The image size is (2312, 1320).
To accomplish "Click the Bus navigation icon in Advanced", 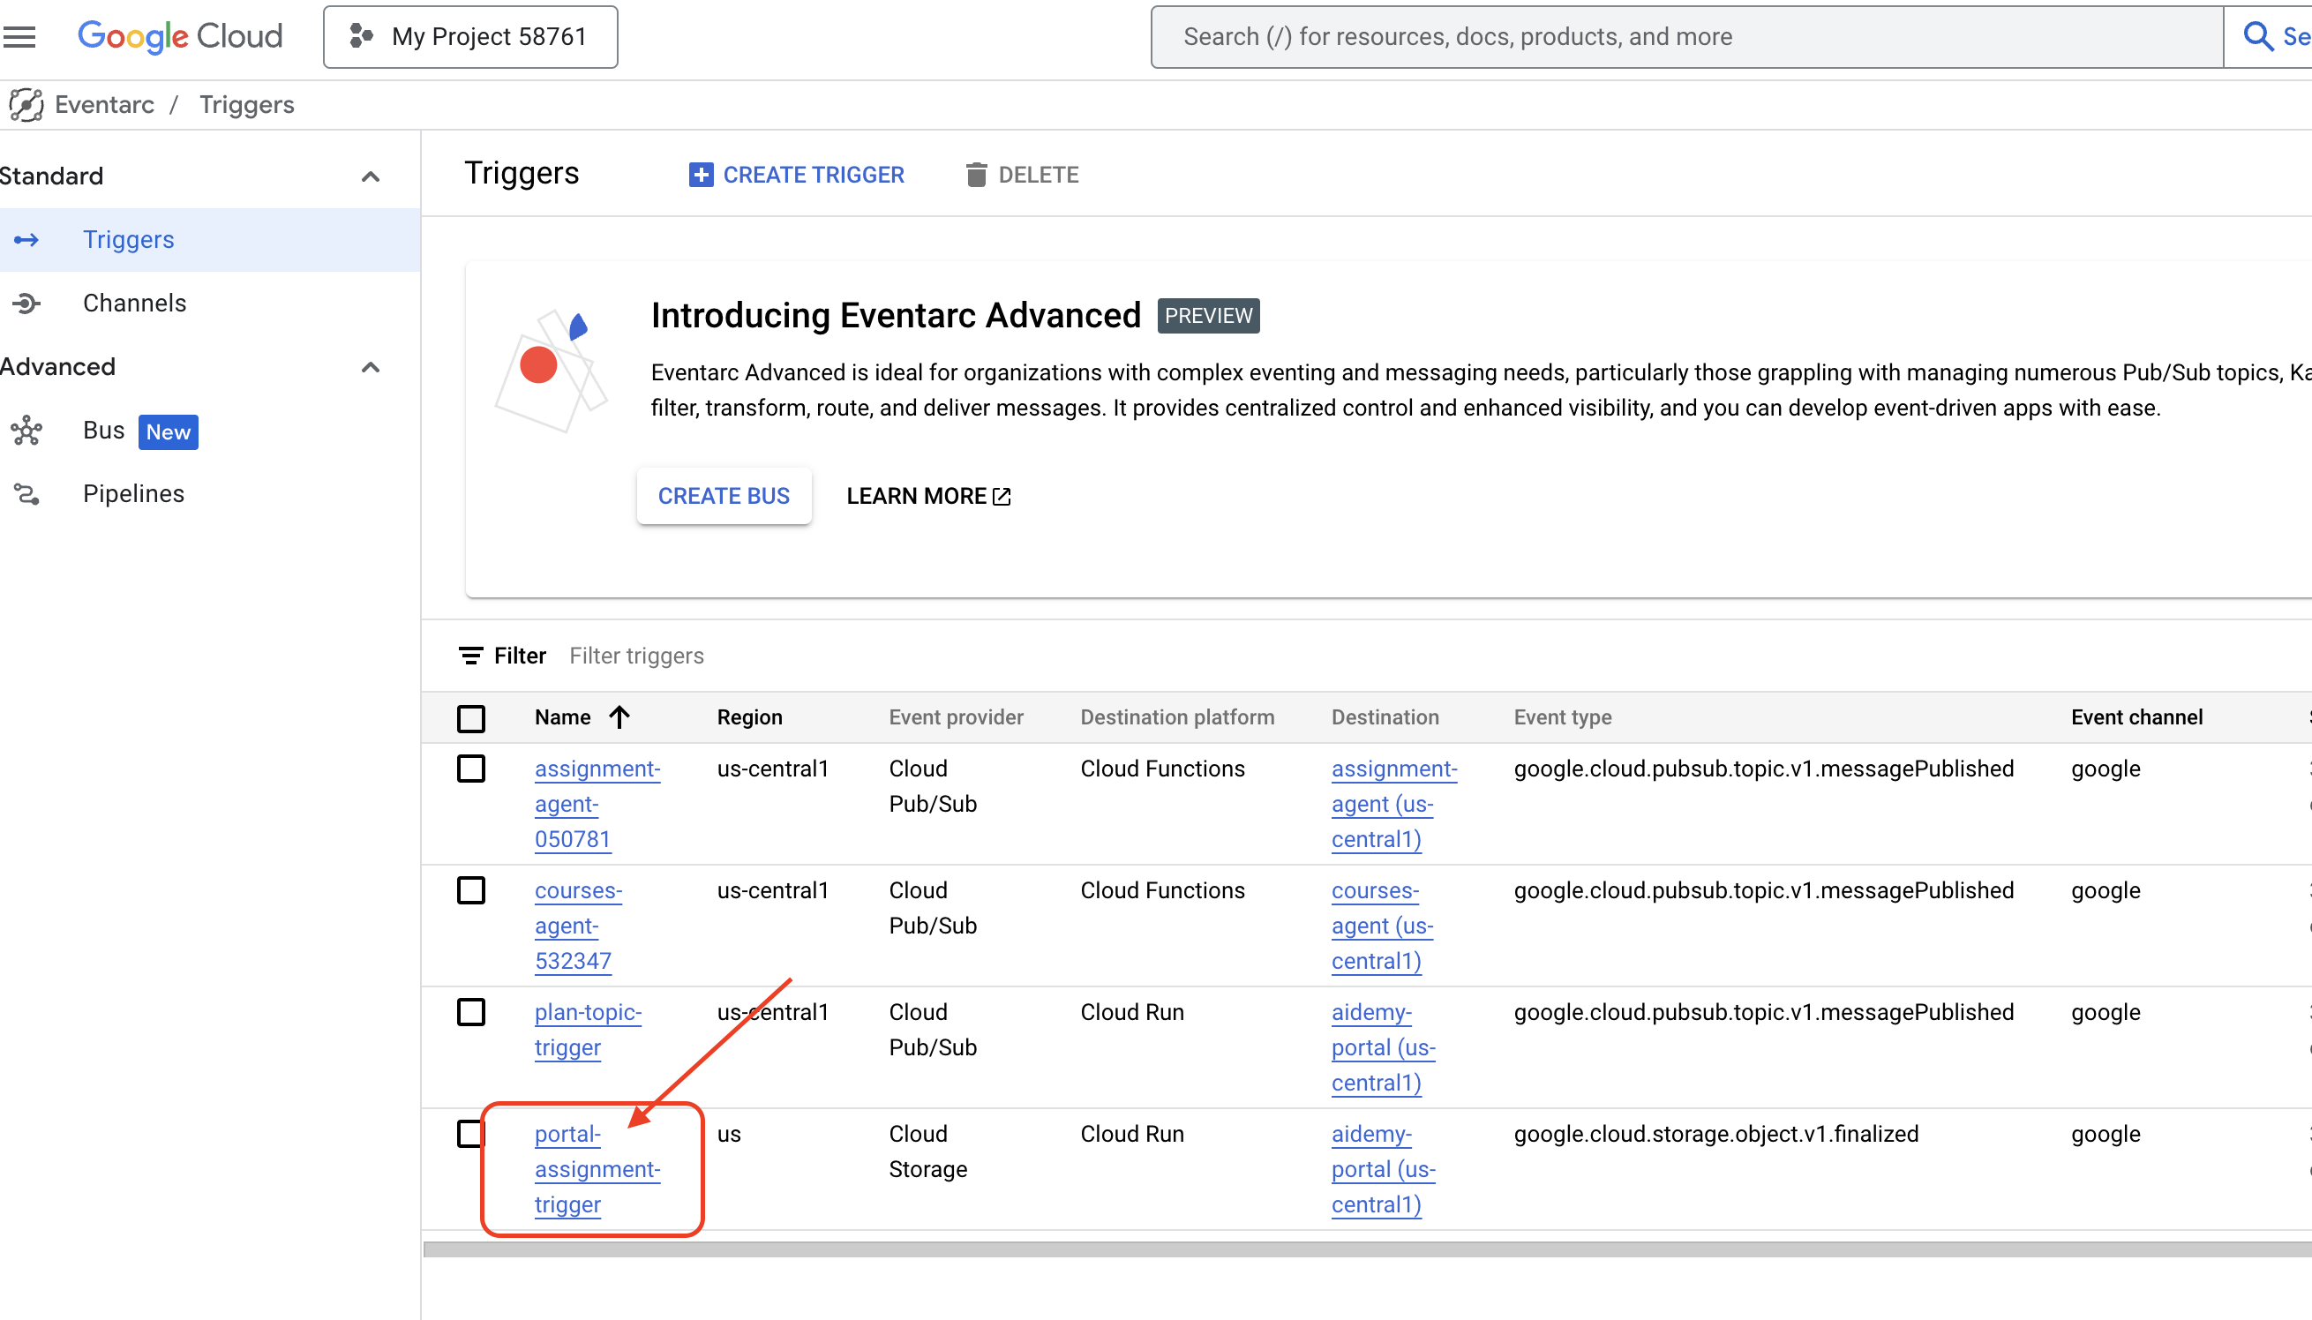I will pyautogui.click(x=27, y=431).
